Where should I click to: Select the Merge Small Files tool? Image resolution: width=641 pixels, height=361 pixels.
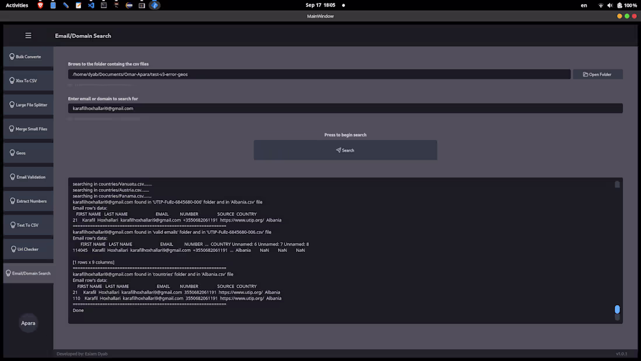tap(28, 128)
